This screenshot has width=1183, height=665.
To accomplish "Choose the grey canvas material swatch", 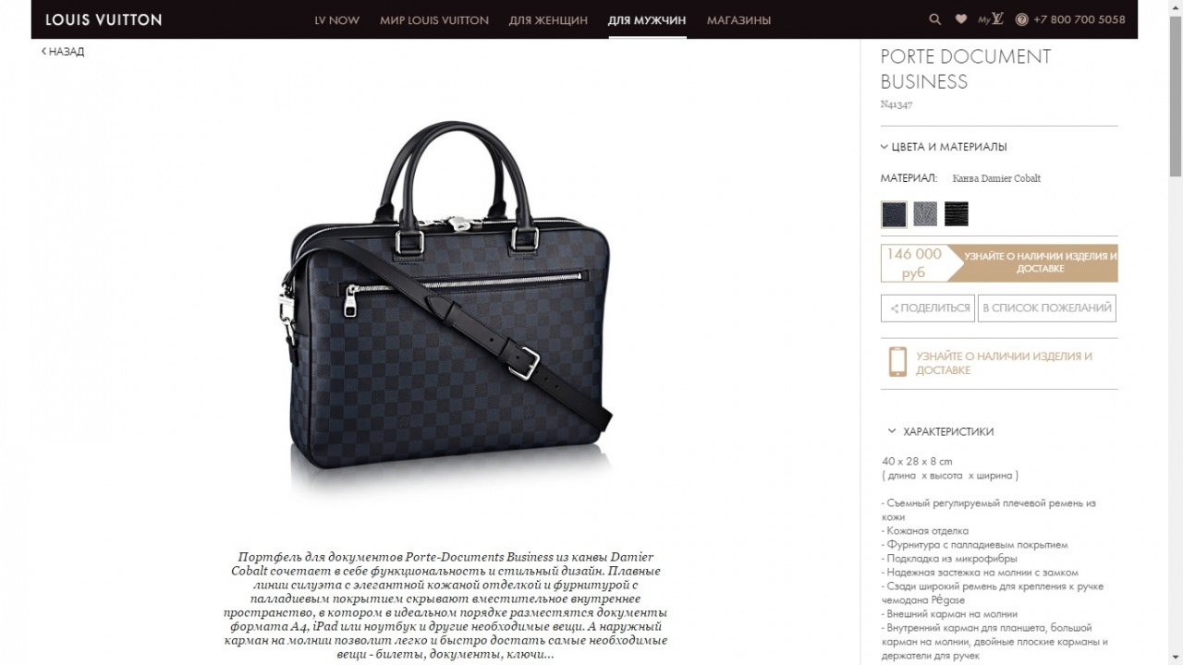I will point(925,214).
